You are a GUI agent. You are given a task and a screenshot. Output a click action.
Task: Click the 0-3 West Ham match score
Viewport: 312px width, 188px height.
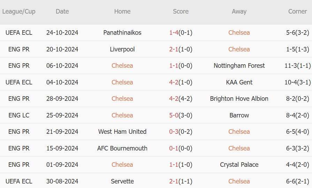coord(174,132)
